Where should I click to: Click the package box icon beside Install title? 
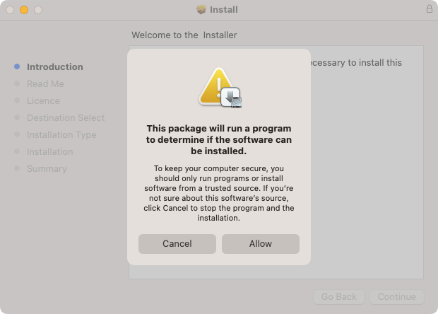(x=201, y=9)
